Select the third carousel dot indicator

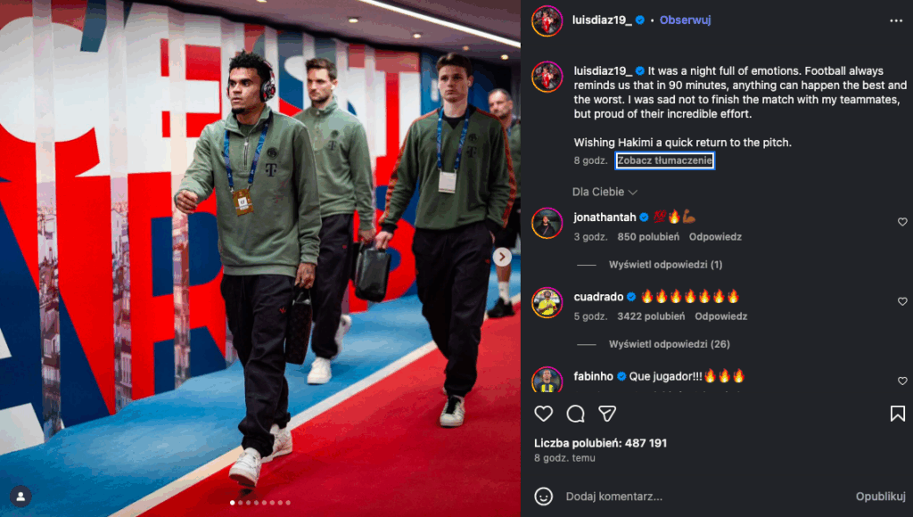(x=248, y=503)
